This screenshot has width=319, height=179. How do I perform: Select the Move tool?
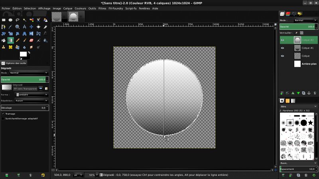[32, 27]
